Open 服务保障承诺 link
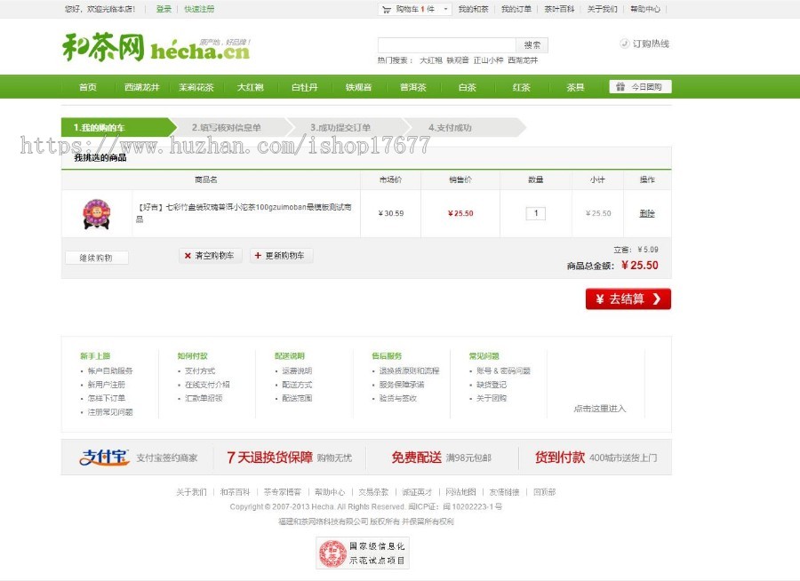Image resolution: width=800 pixels, height=581 pixels. [x=402, y=385]
